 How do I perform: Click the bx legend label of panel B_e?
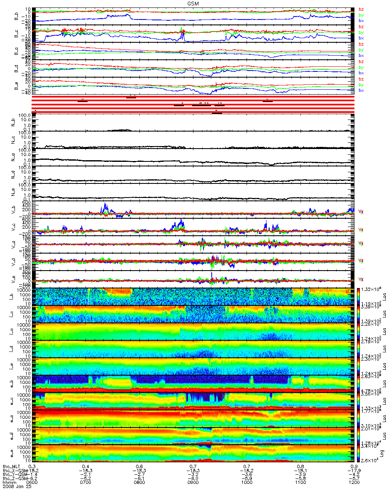click(361, 90)
